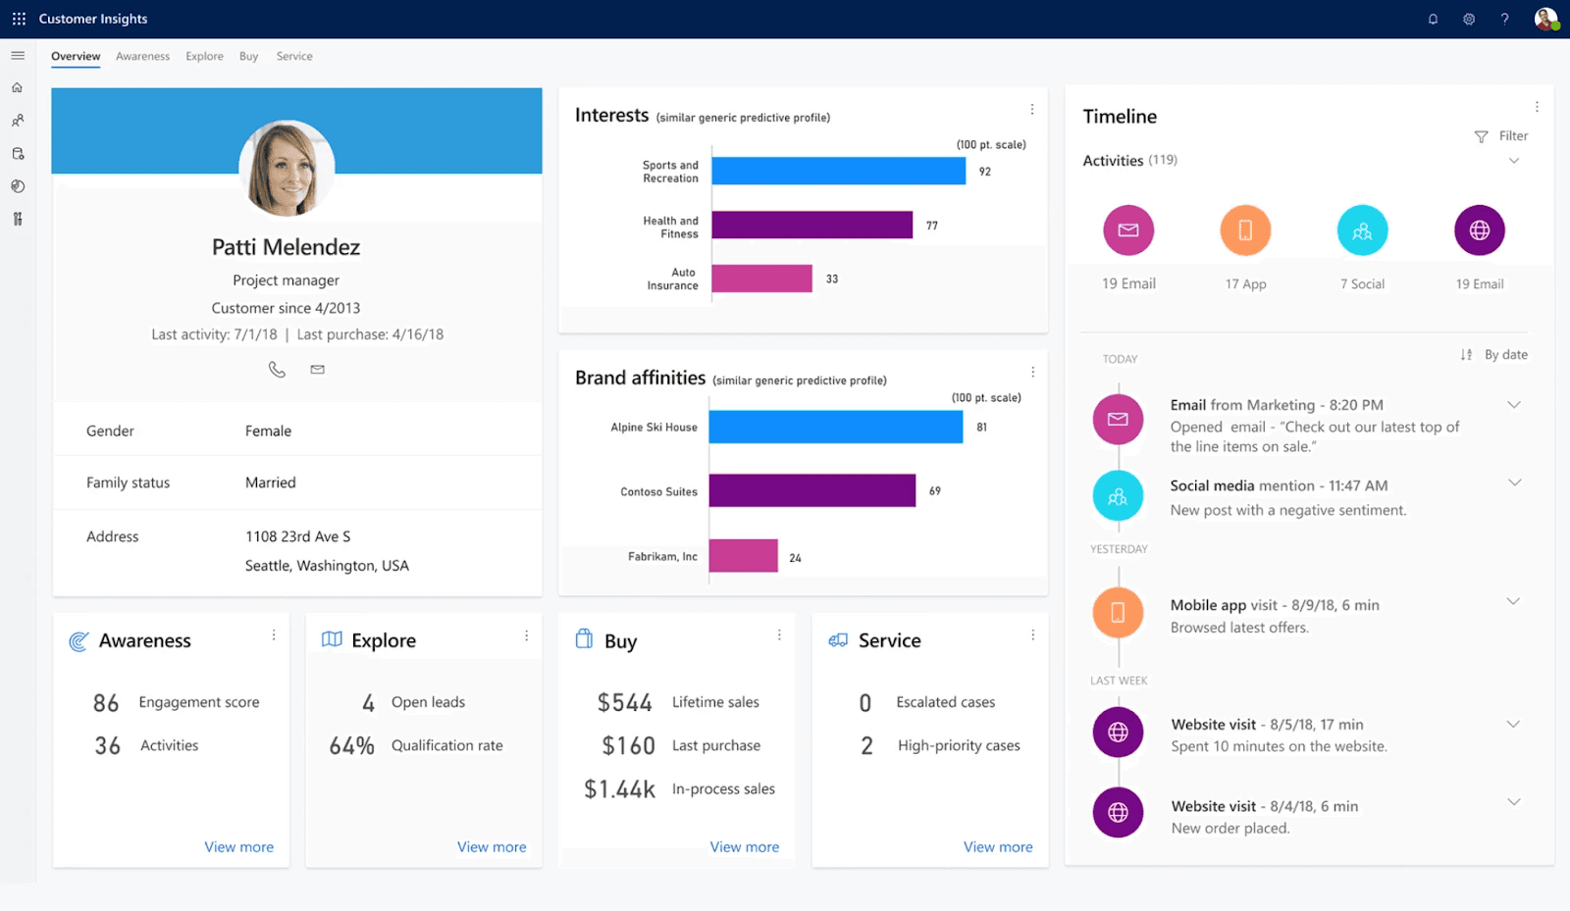Switch to the Awareness tab
Screen dimensions: 1570x911
[x=142, y=56]
